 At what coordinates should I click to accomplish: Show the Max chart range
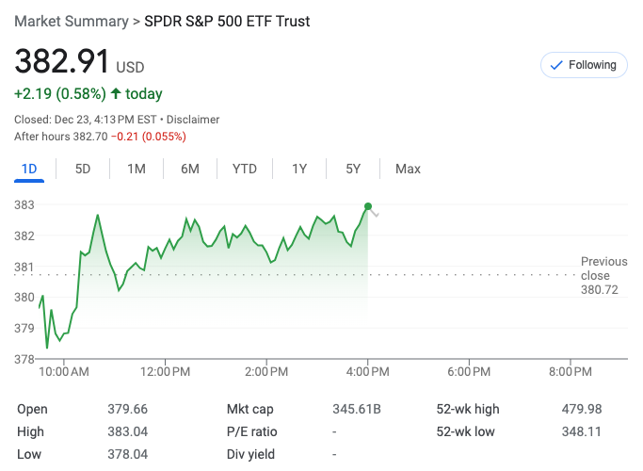[x=408, y=169]
